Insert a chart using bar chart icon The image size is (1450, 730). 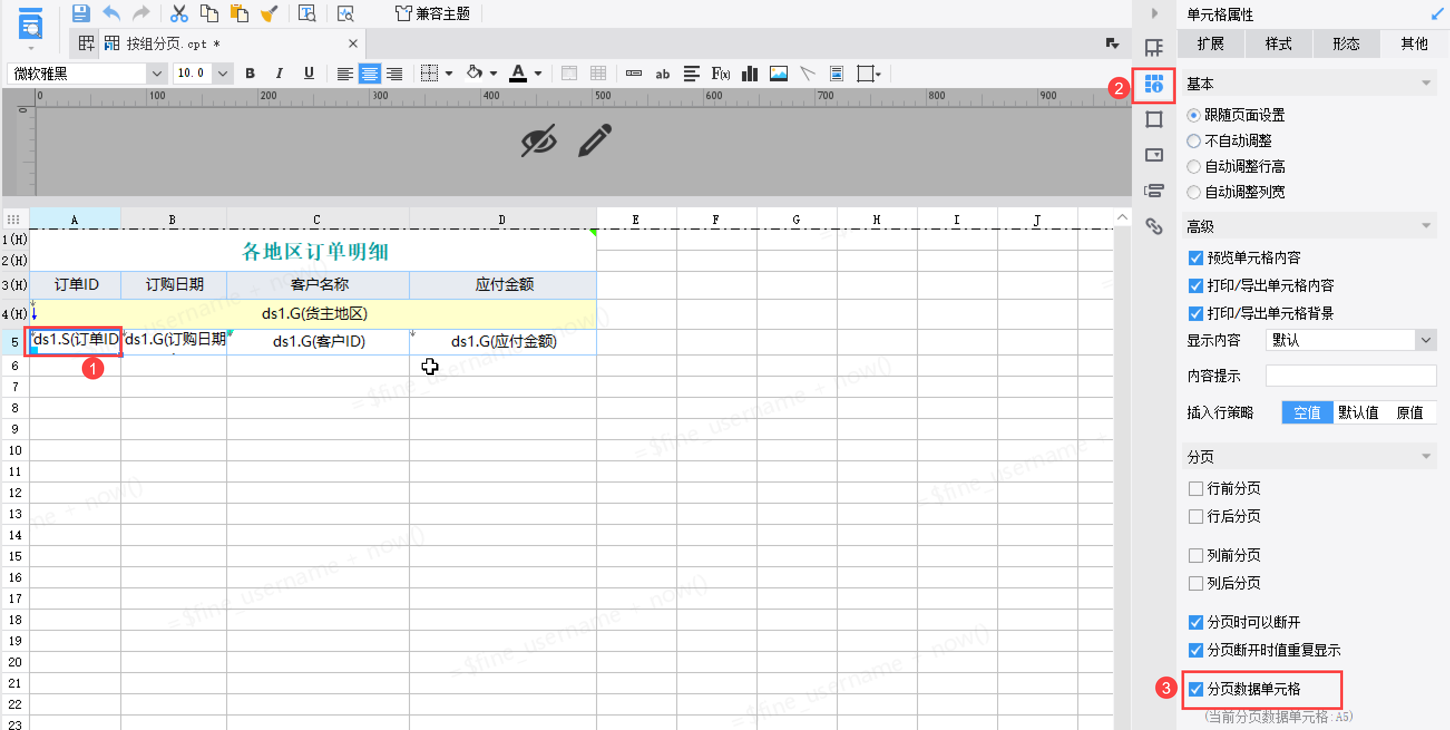[749, 74]
